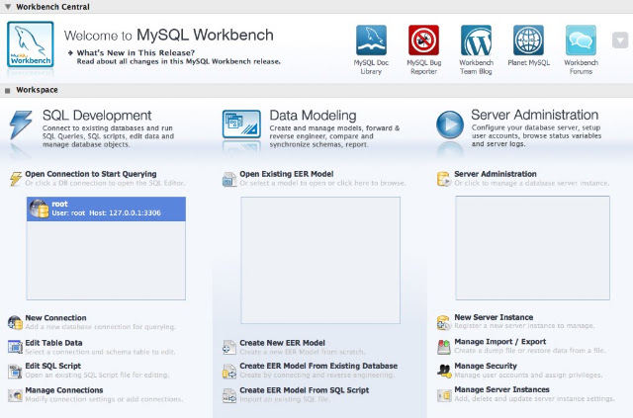Viewport: 633px width, 418px height.
Task: Click Server Administration large heading
Action: pyautogui.click(x=534, y=115)
